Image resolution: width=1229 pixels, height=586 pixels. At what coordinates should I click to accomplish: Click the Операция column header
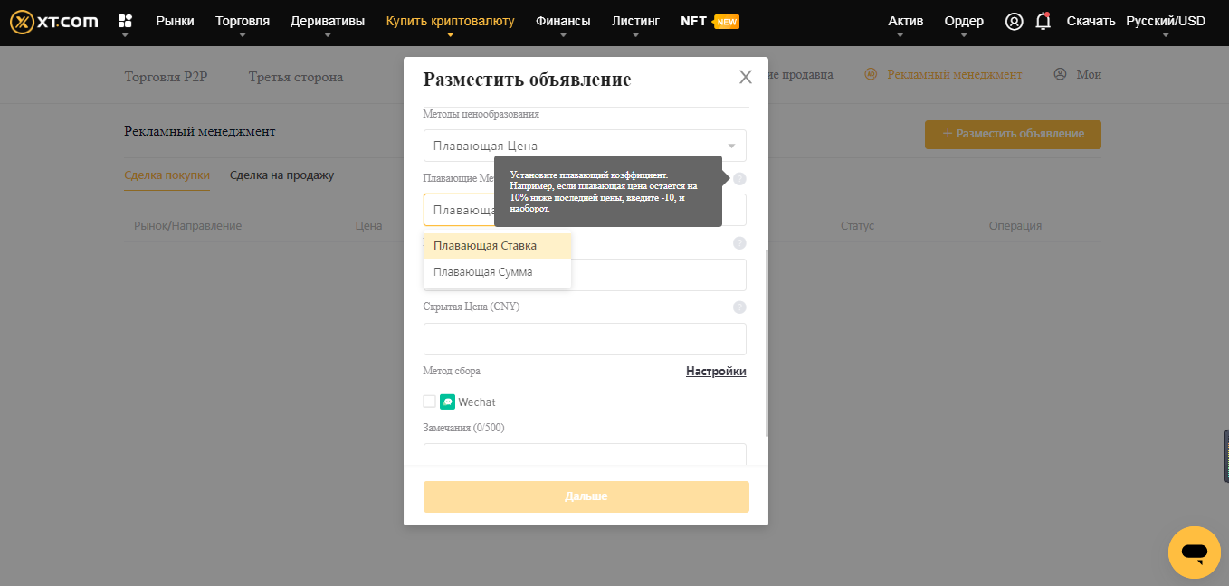(x=1015, y=225)
